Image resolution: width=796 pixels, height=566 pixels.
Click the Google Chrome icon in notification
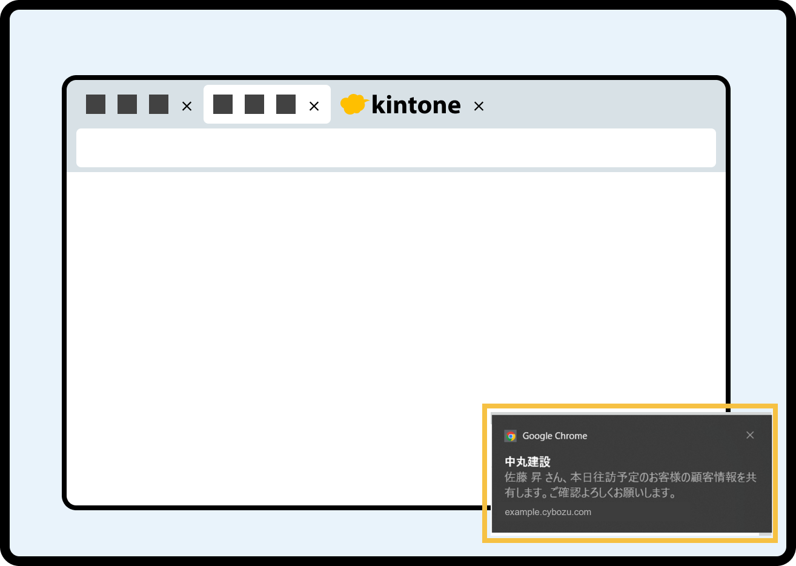(x=511, y=436)
